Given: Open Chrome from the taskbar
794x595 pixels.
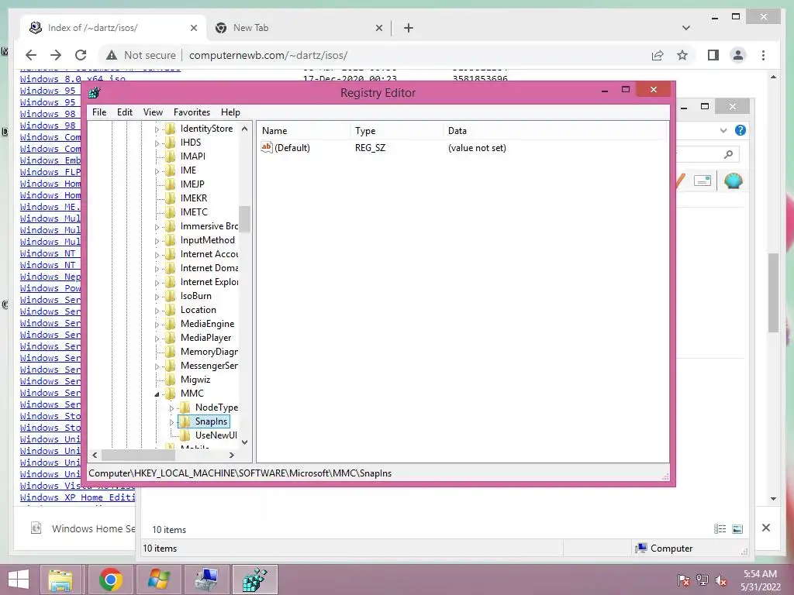Looking at the screenshot, I should pos(110,580).
